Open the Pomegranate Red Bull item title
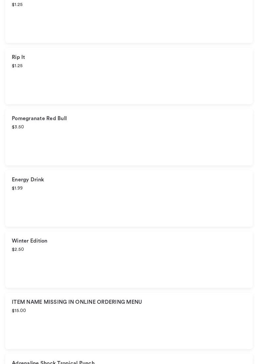258x364 pixels. 39,118
